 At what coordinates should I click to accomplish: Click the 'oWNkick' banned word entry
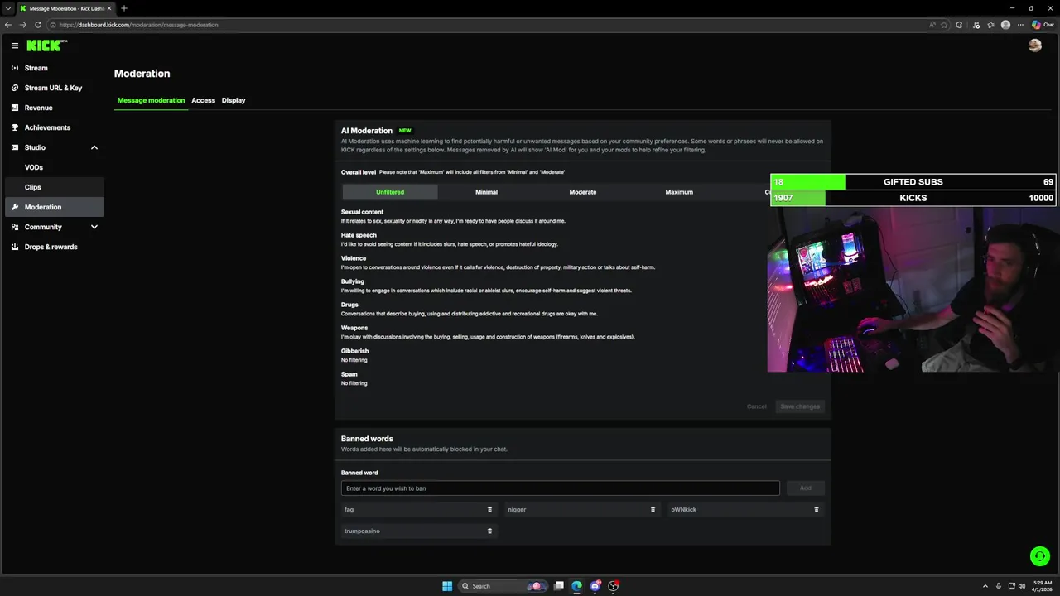(x=745, y=510)
